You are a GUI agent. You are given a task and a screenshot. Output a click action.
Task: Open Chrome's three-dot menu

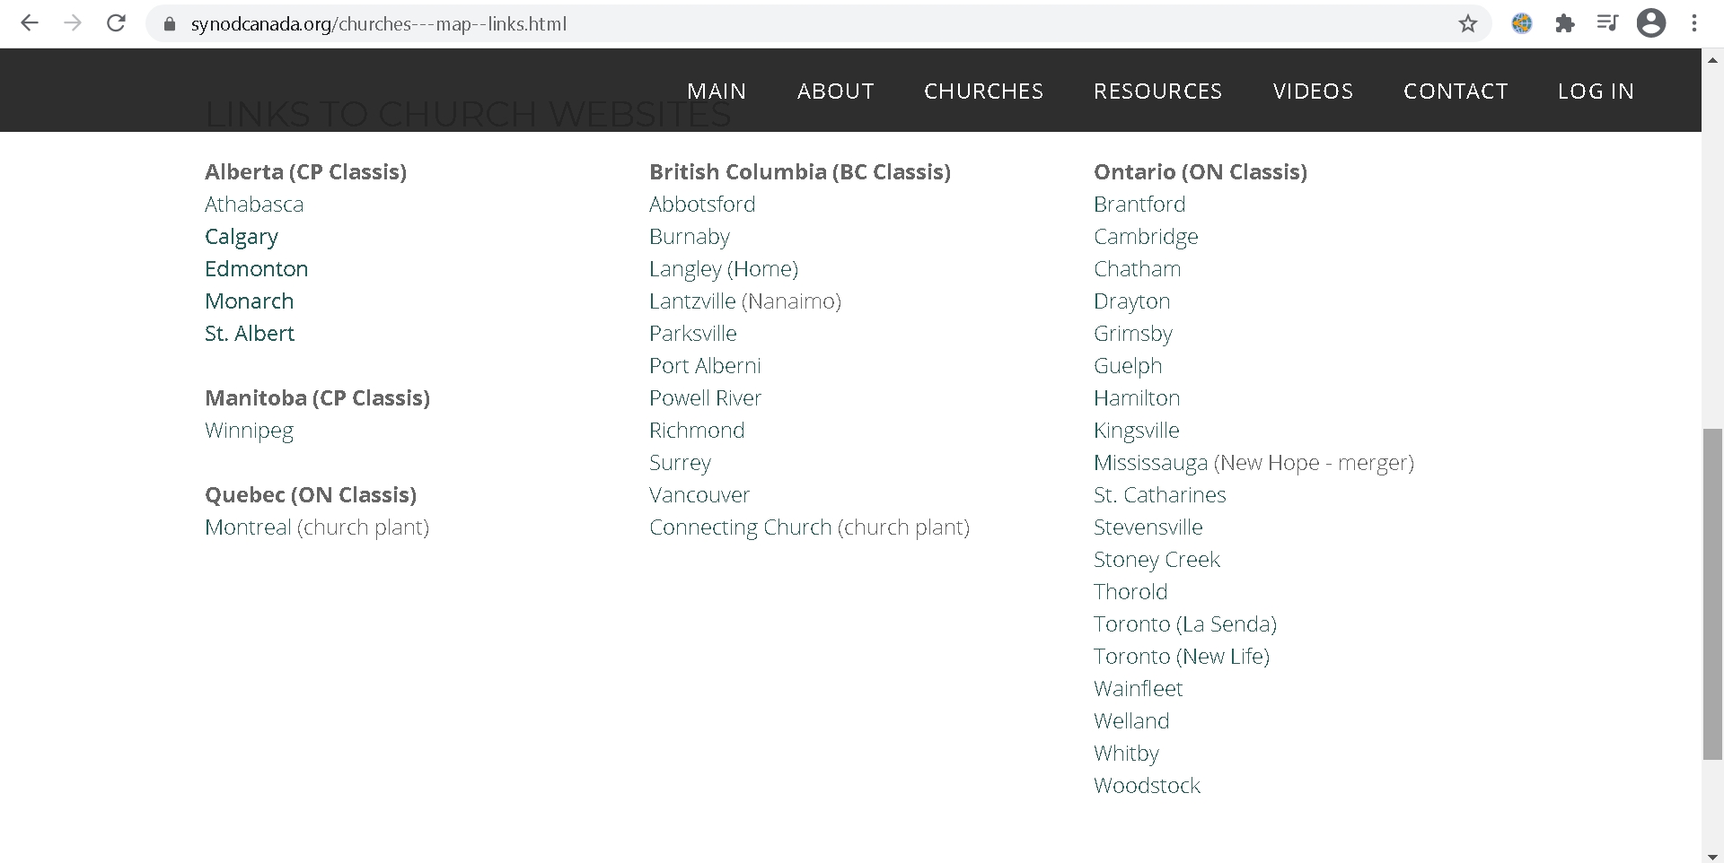pos(1695,23)
